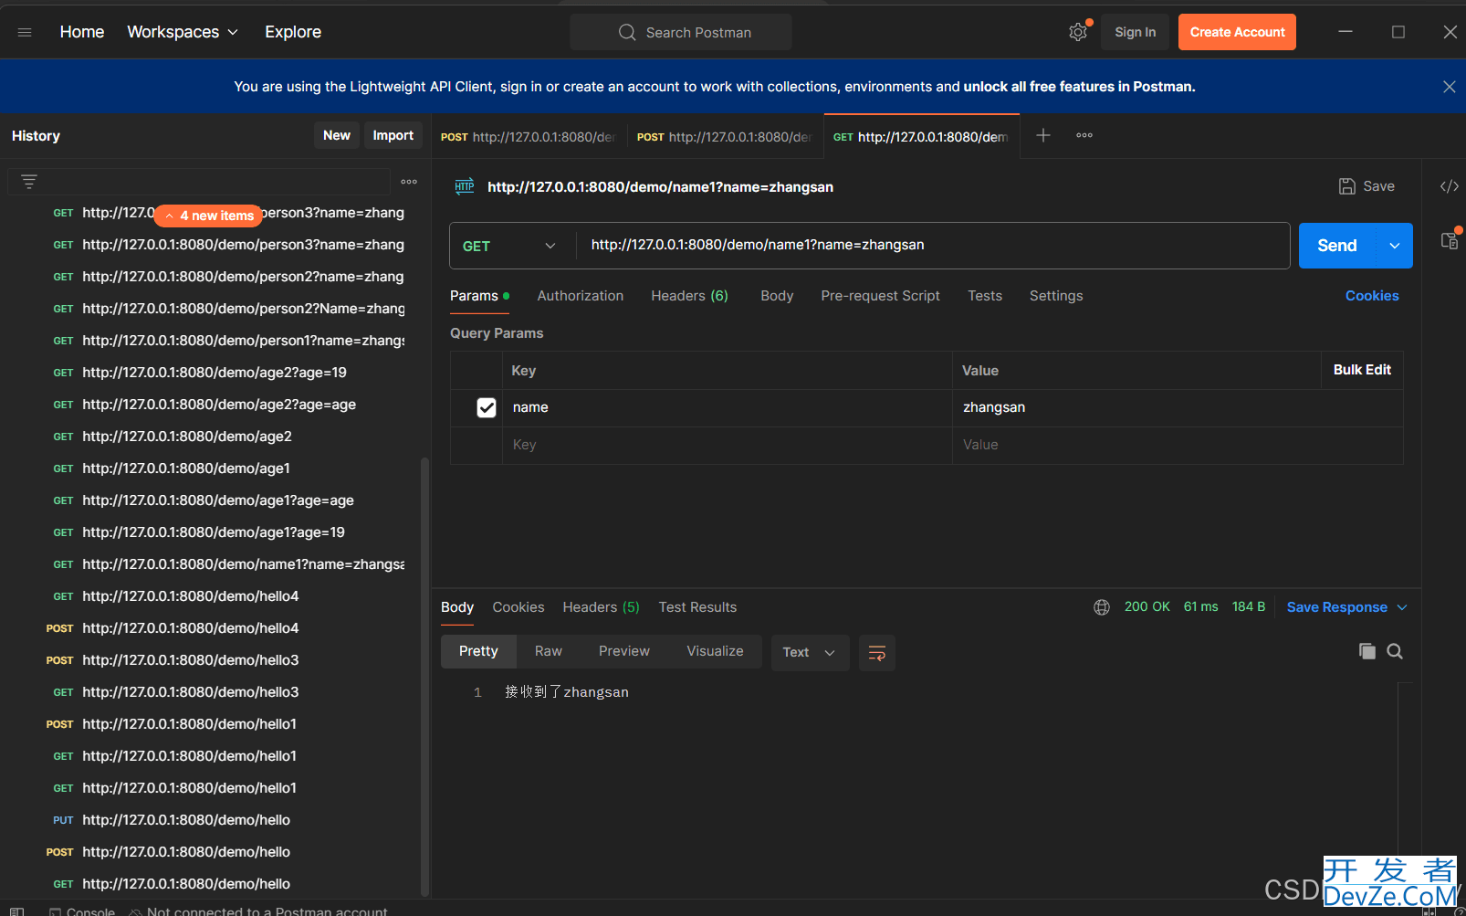Switch to the first POST request tab
This screenshot has height=916, width=1466.
(529, 137)
